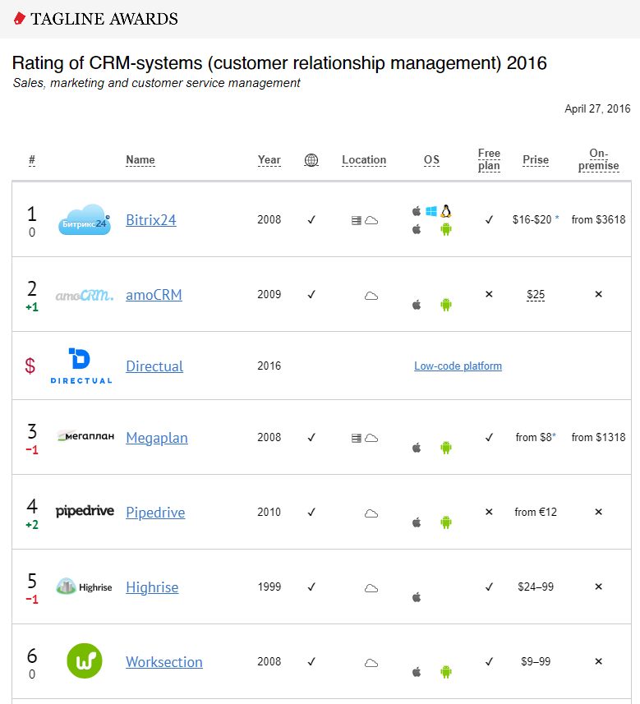Sort by the Prise column header
640x704 pixels.
(536, 160)
